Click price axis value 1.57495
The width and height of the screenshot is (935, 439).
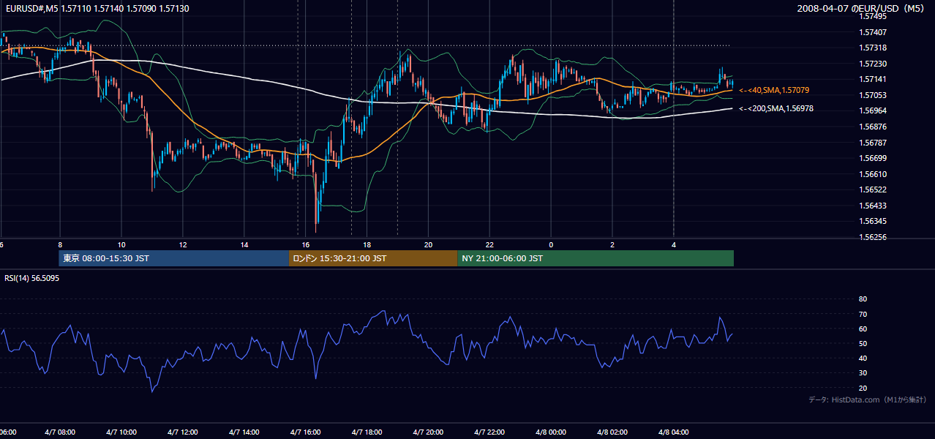pyautogui.click(x=874, y=16)
